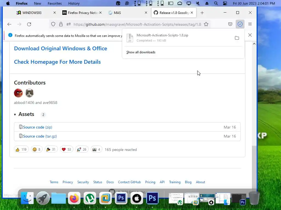
Task: Open the Pricing footer link
Action: pyautogui.click(x=150, y=182)
